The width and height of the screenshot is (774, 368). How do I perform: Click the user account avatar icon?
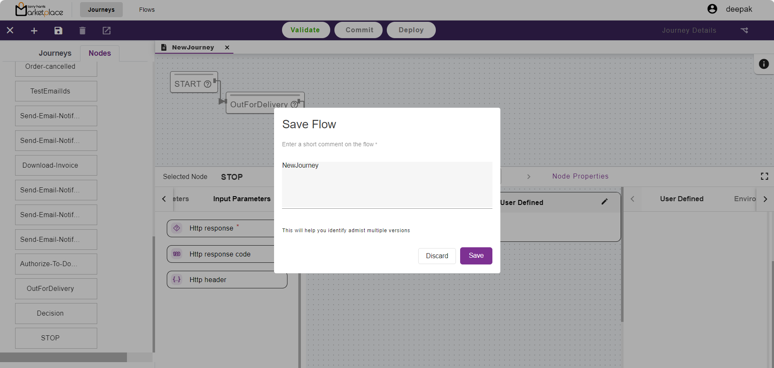tap(712, 9)
